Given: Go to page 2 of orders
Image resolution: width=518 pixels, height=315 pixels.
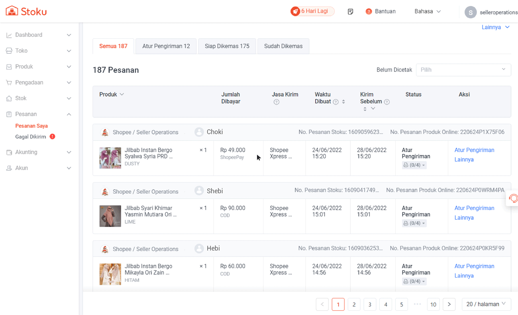Looking at the screenshot, I should [x=354, y=304].
